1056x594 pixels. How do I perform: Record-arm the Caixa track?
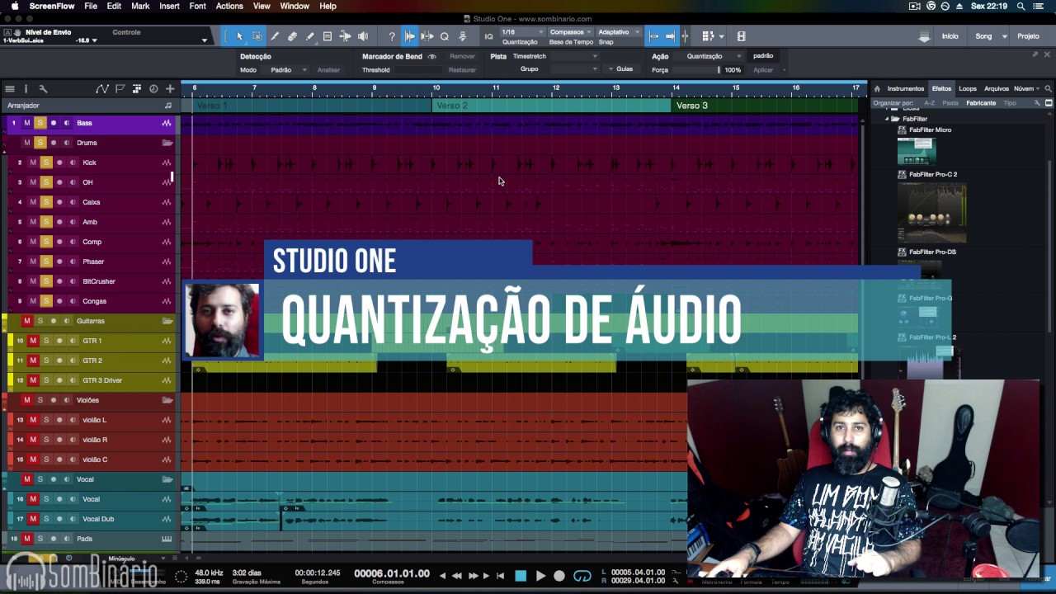59,202
